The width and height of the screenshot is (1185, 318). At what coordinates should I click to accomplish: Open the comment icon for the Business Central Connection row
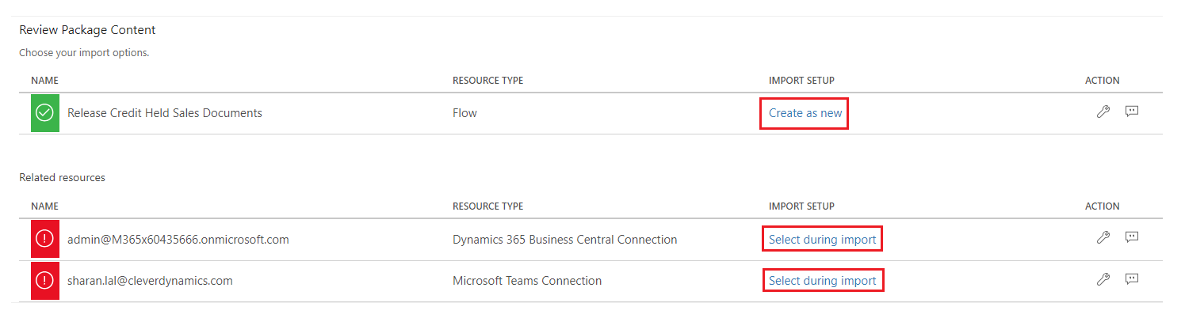click(1132, 237)
